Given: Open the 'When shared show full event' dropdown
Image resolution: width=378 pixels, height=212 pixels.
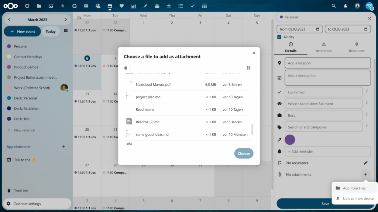Looking at the screenshot, I should [324, 103].
